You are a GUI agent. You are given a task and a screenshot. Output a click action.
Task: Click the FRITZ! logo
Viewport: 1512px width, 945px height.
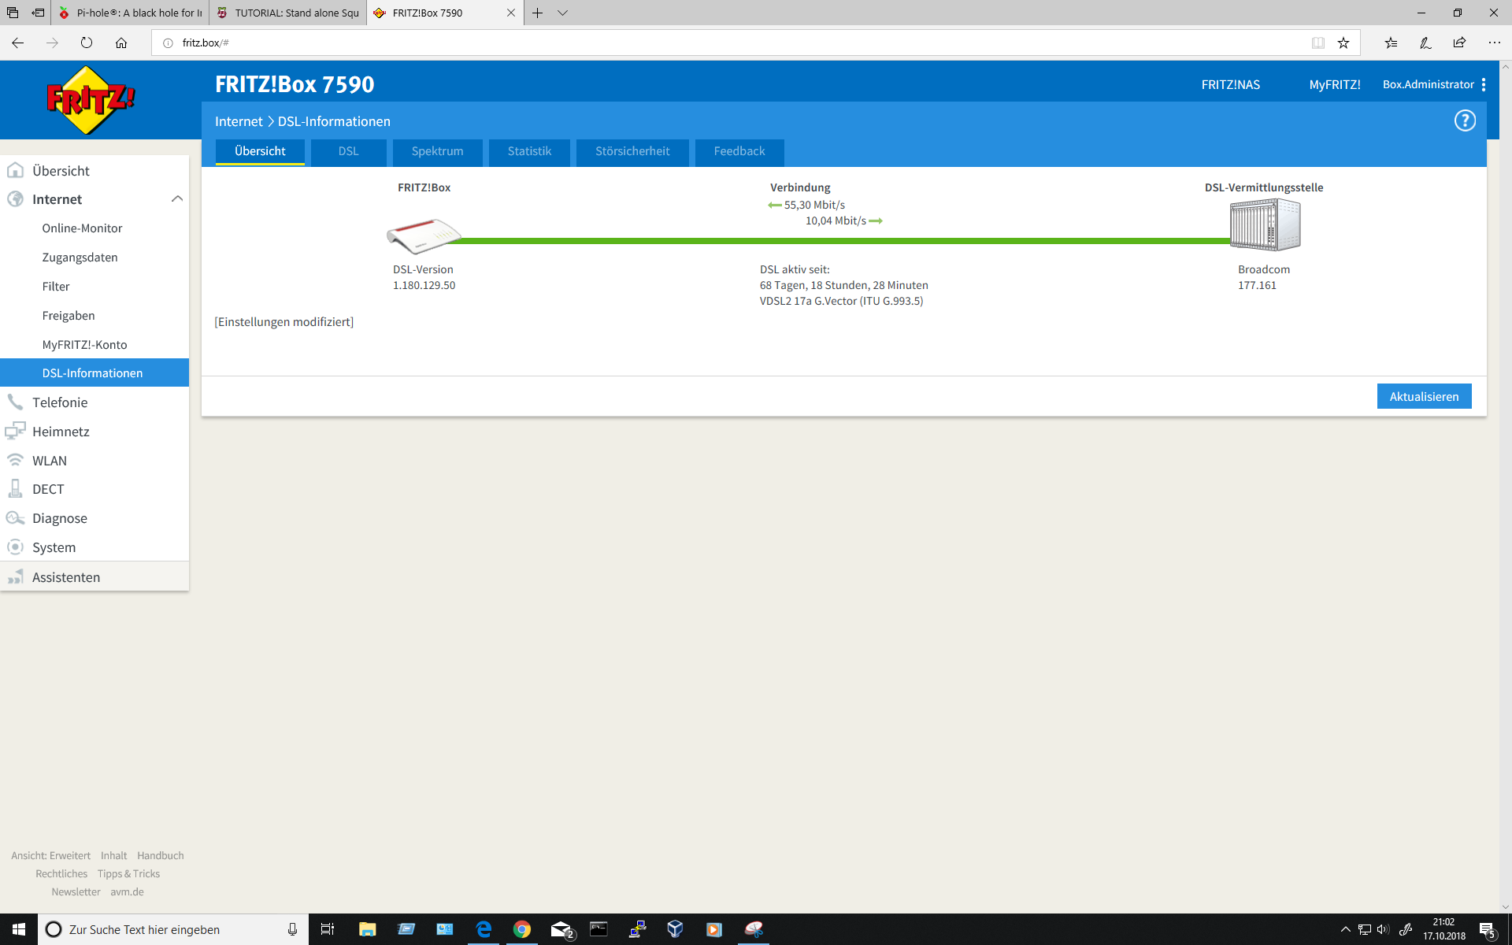click(x=90, y=100)
